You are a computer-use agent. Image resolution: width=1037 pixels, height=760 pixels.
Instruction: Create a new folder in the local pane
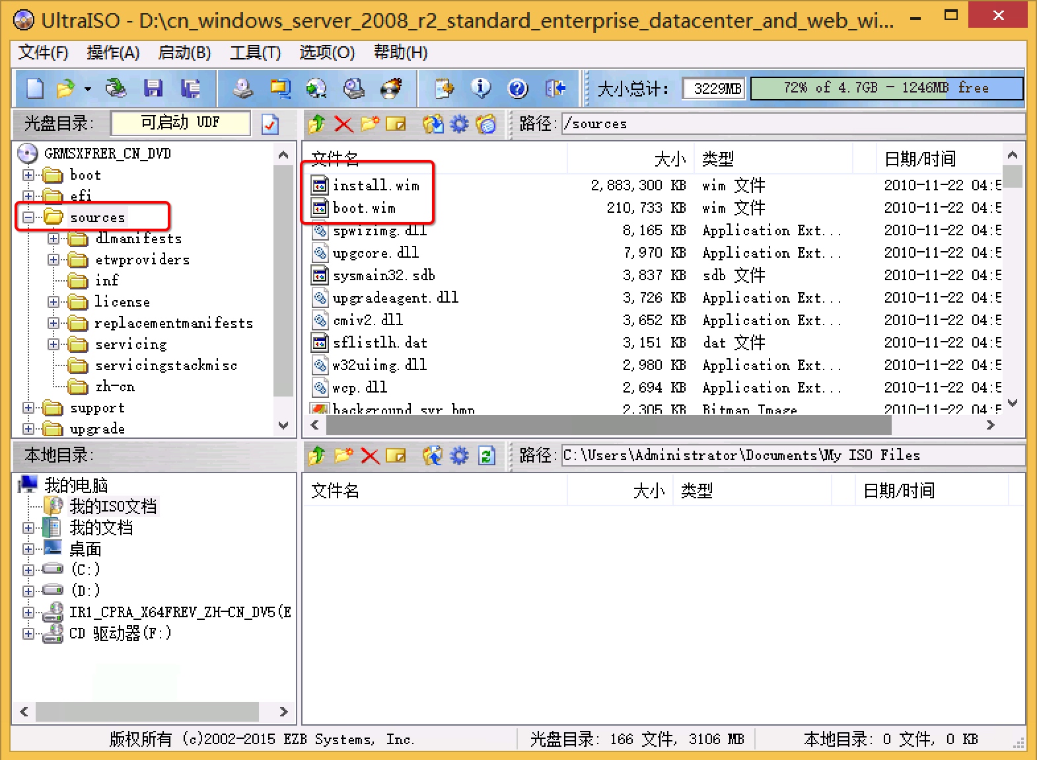point(343,455)
